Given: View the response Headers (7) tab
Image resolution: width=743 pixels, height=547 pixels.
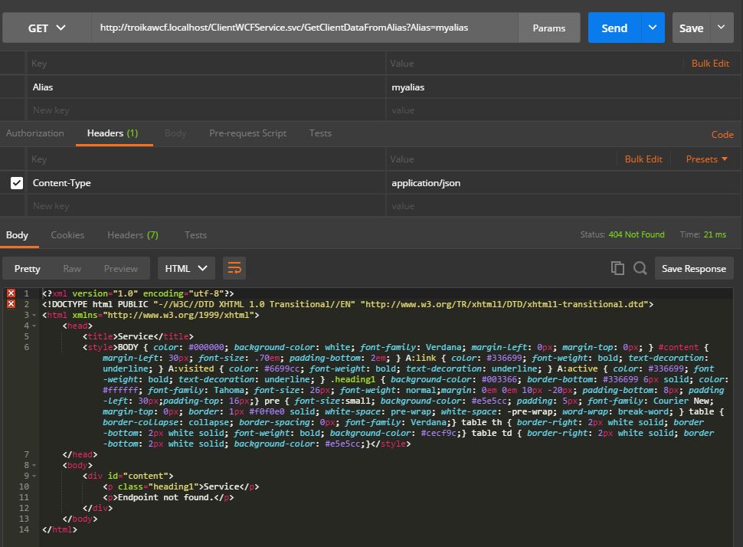Looking at the screenshot, I should point(133,235).
